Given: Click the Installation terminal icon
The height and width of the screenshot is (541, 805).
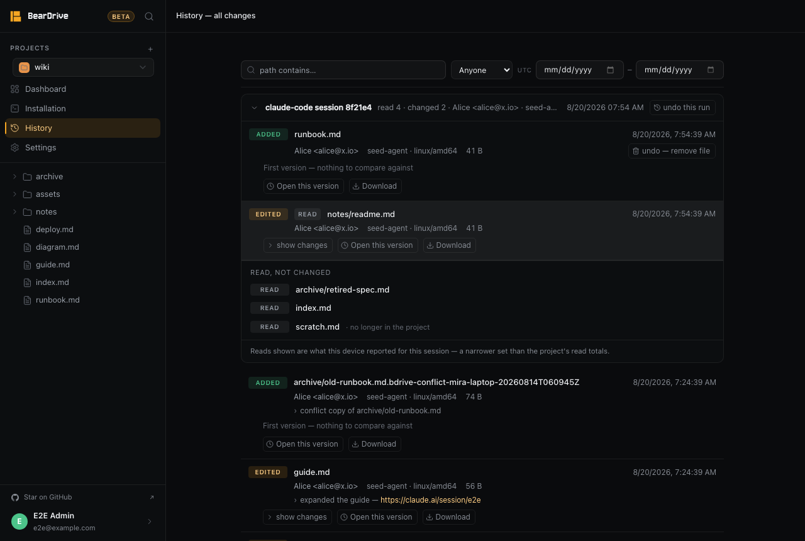Looking at the screenshot, I should [x=15, y=109].
